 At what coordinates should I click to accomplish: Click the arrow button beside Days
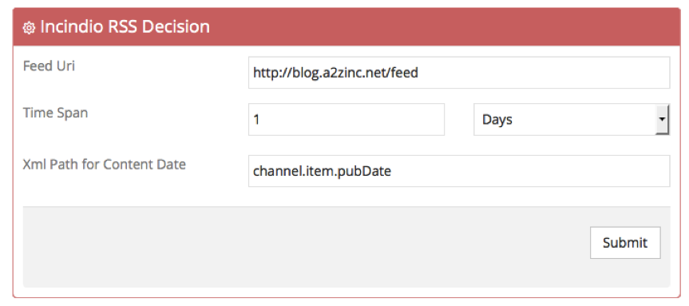[x=662, y=120]
